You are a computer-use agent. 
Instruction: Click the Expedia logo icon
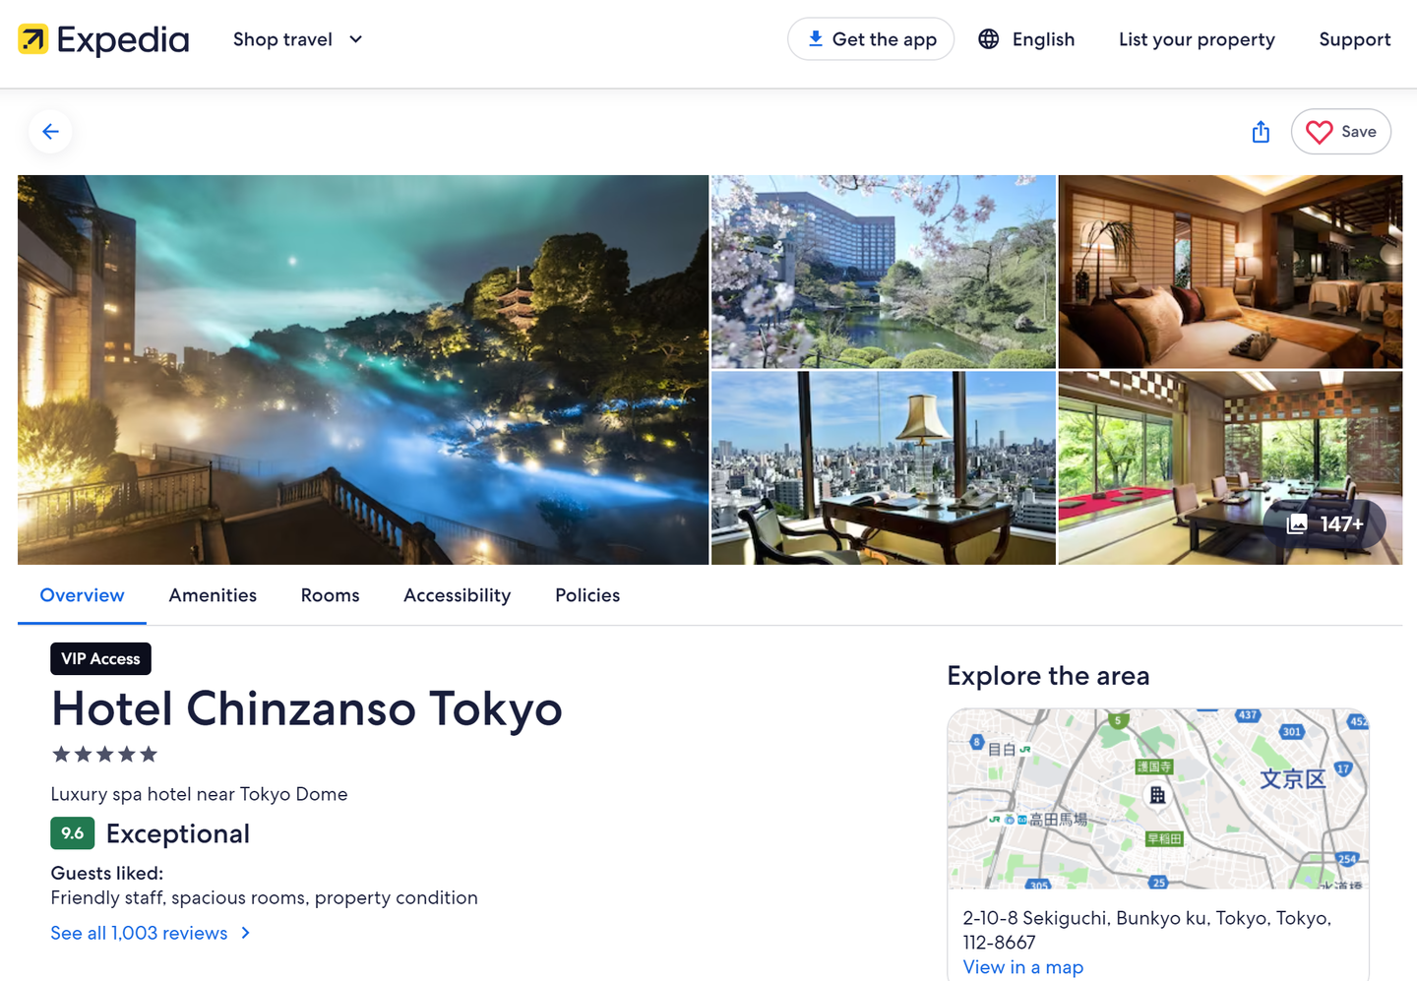(x=33, y=39)
